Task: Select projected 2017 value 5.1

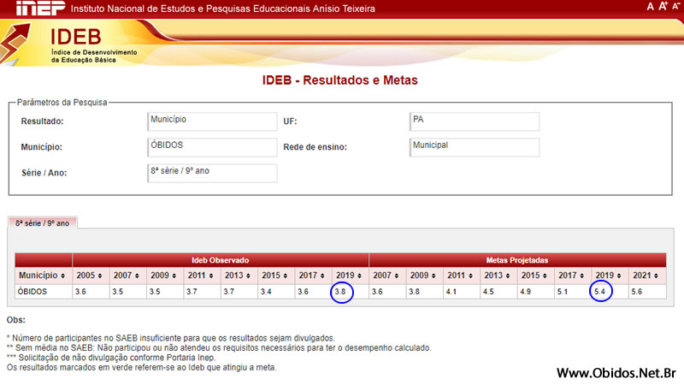Action: pos(573,292)
